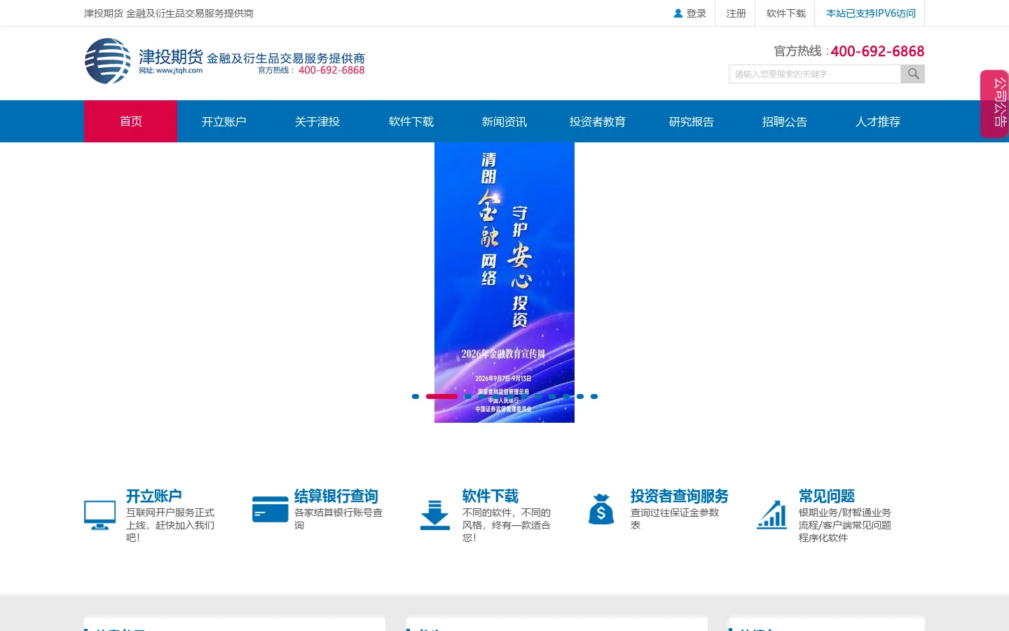Click the text 各家结算银行账号查询
Screen dimensions: 1009x631
[338, 519]
